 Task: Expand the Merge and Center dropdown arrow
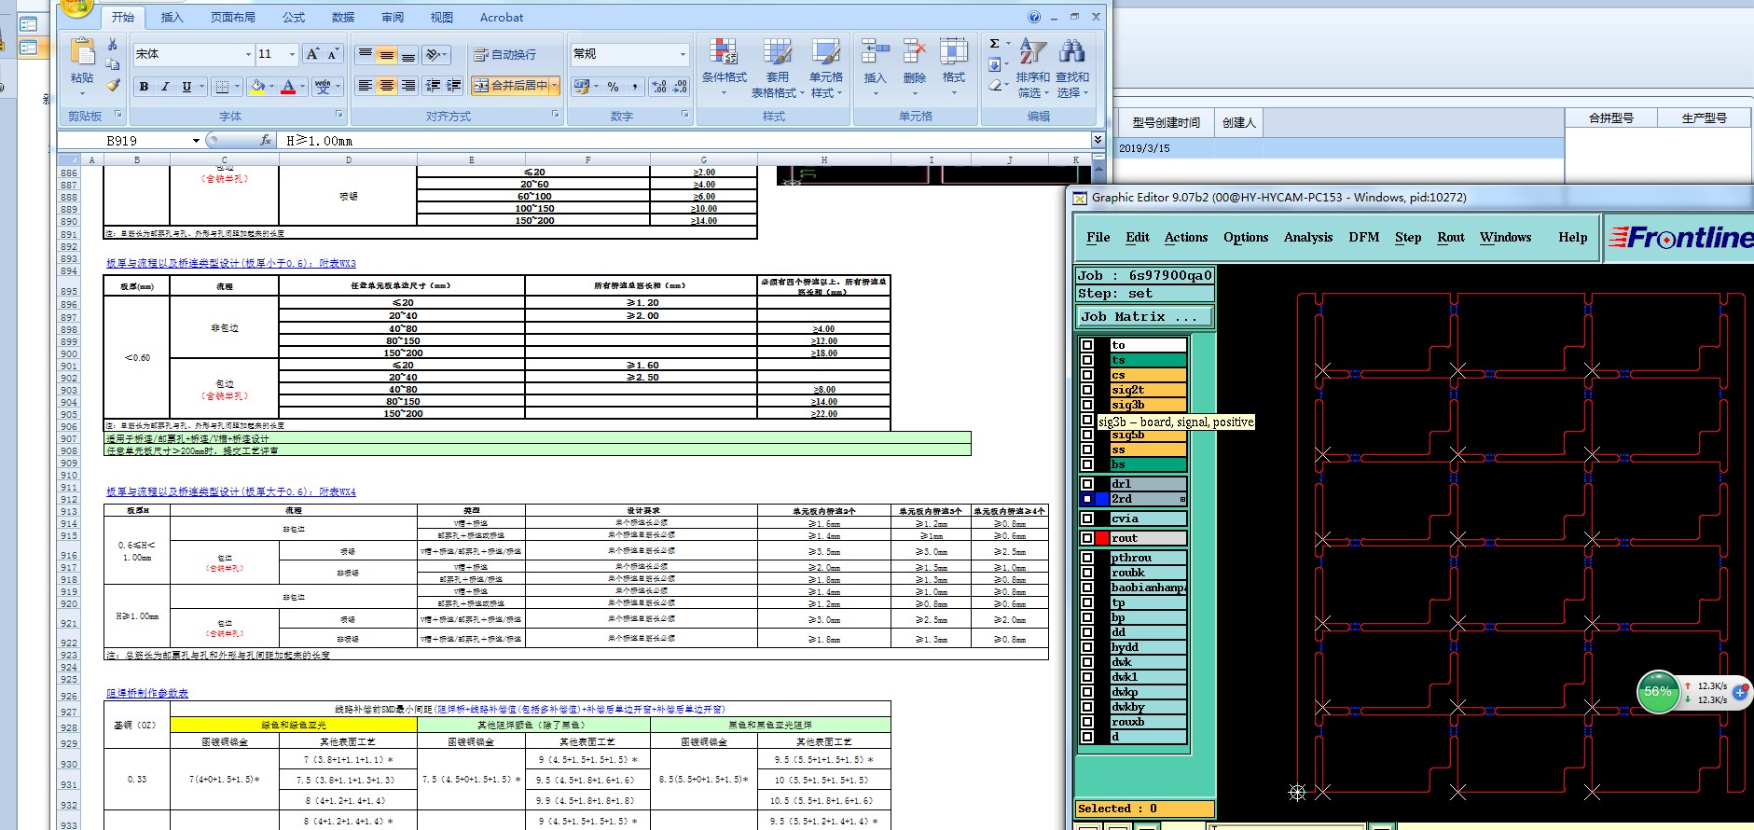pos(555,85)
